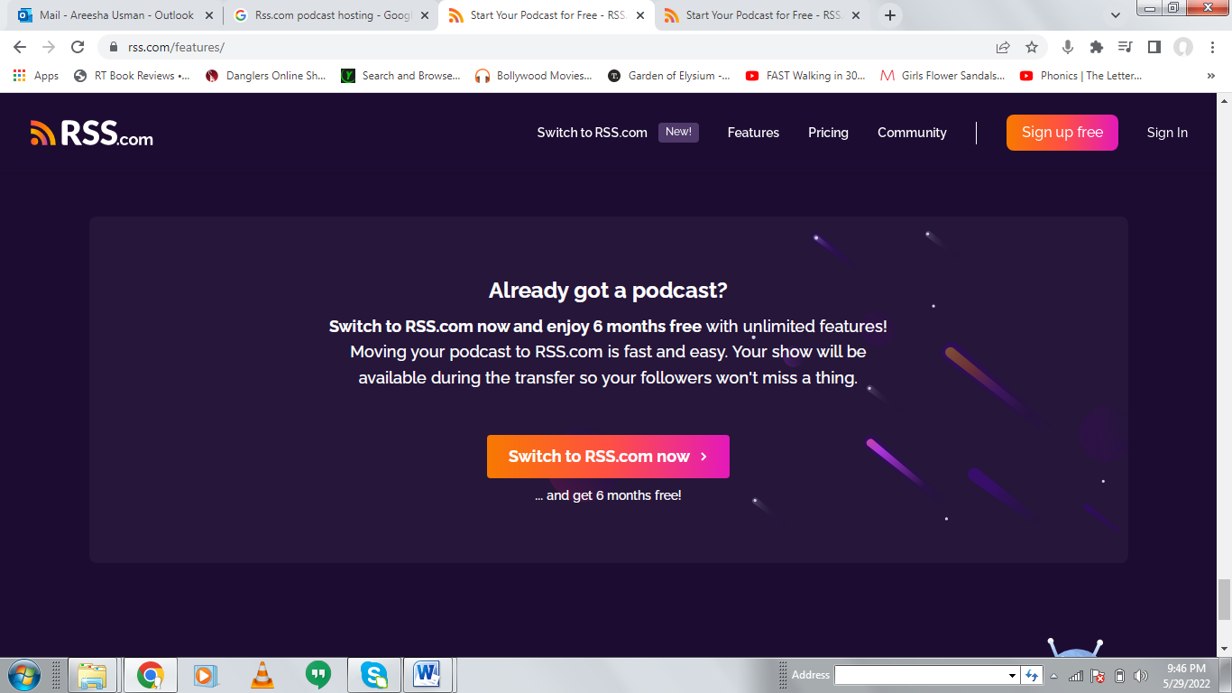This screenshot has width=1232, height=693.
Task: Click the Sign In link
Action: point(1167,133)
